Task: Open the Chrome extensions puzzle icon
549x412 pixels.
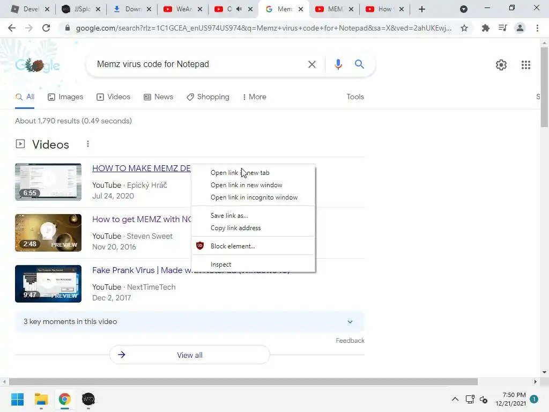Action: (485, 28)
